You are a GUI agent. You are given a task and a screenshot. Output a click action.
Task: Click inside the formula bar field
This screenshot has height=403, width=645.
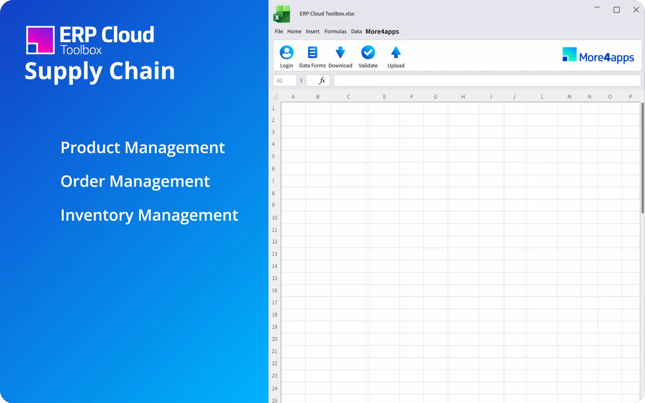(487, 81)
